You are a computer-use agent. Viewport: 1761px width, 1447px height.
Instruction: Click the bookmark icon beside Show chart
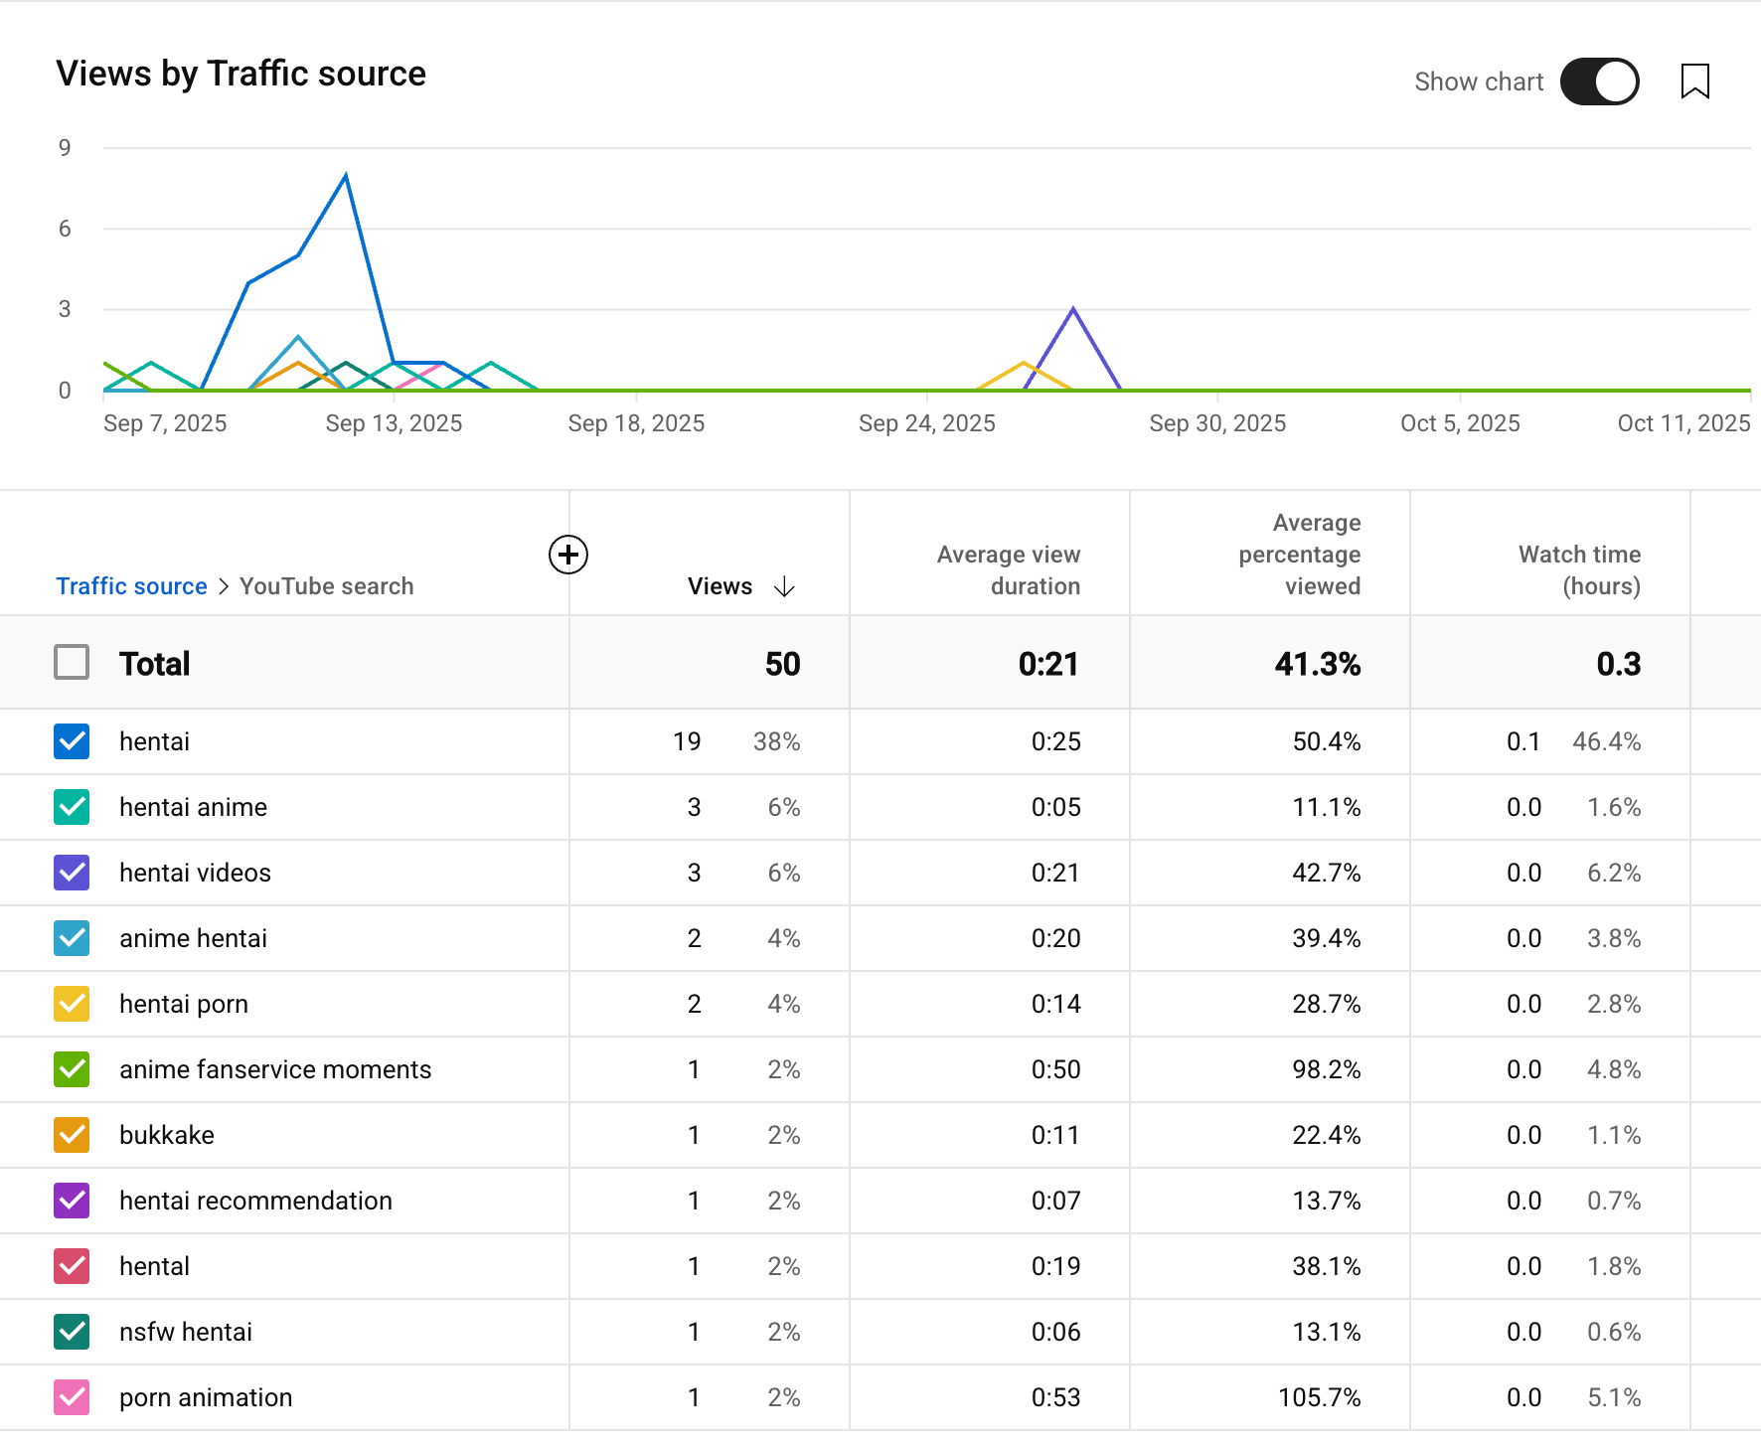tap(1694, 81)
